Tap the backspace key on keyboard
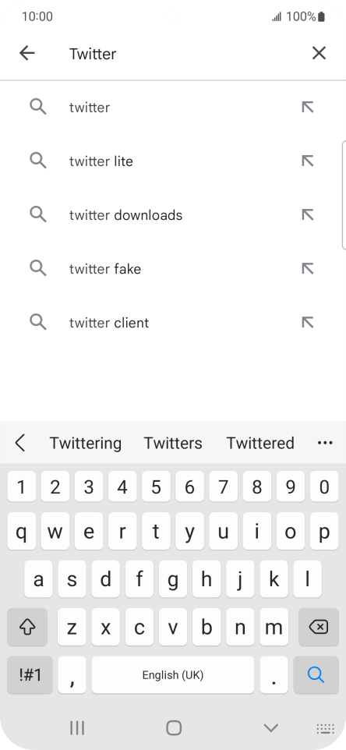346x750 pixels. pos(318,627)
